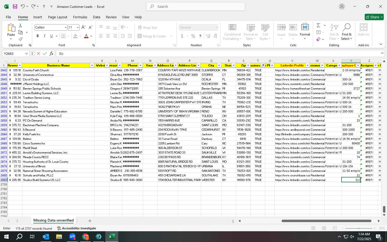Toggle Wrap Text
Viewport: 387px width, 242px height.
147,28
